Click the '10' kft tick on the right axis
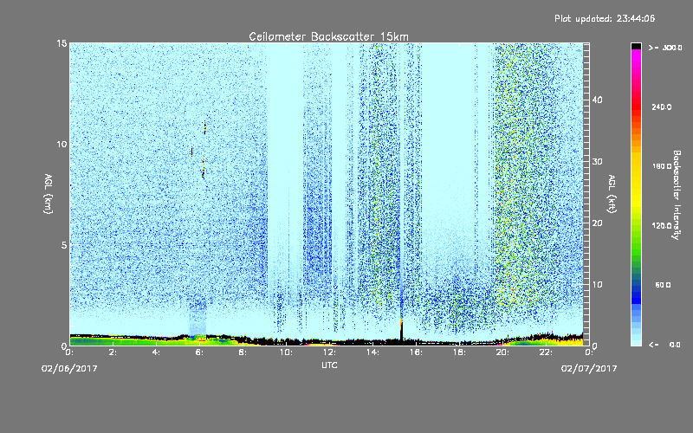693x433 pixels. 597,285
